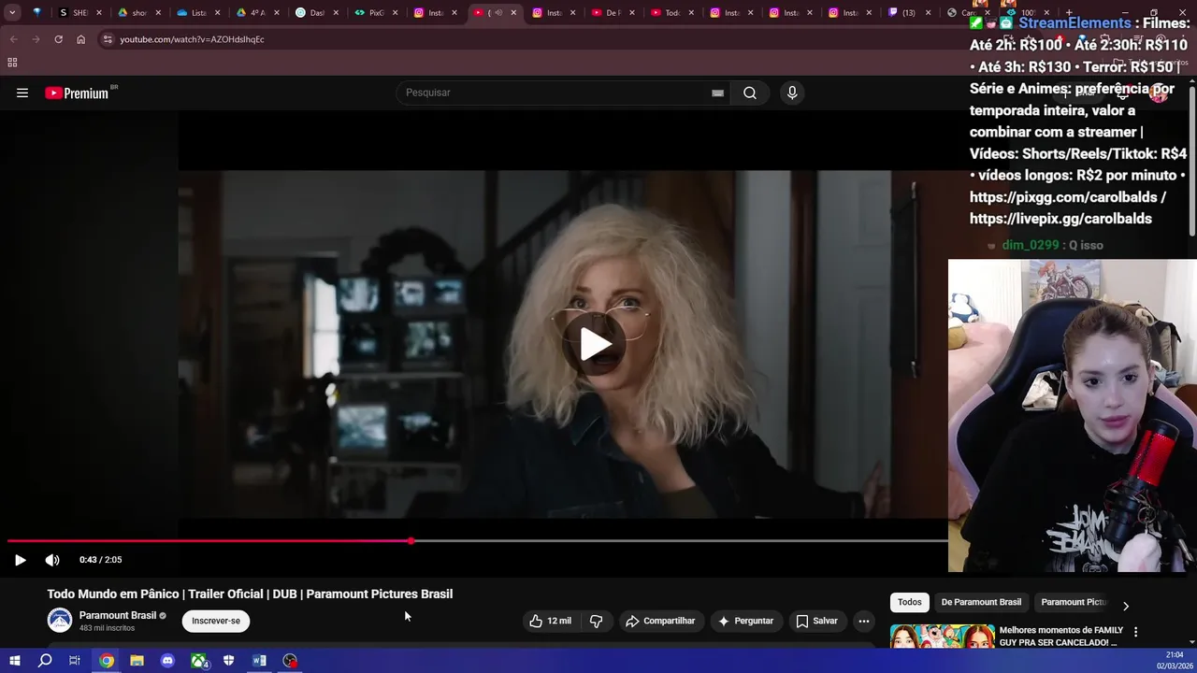Open Chrome tab search dropdown
Image resolution: width=1197 pixels, height=673 pixels.
pos(12,13)
